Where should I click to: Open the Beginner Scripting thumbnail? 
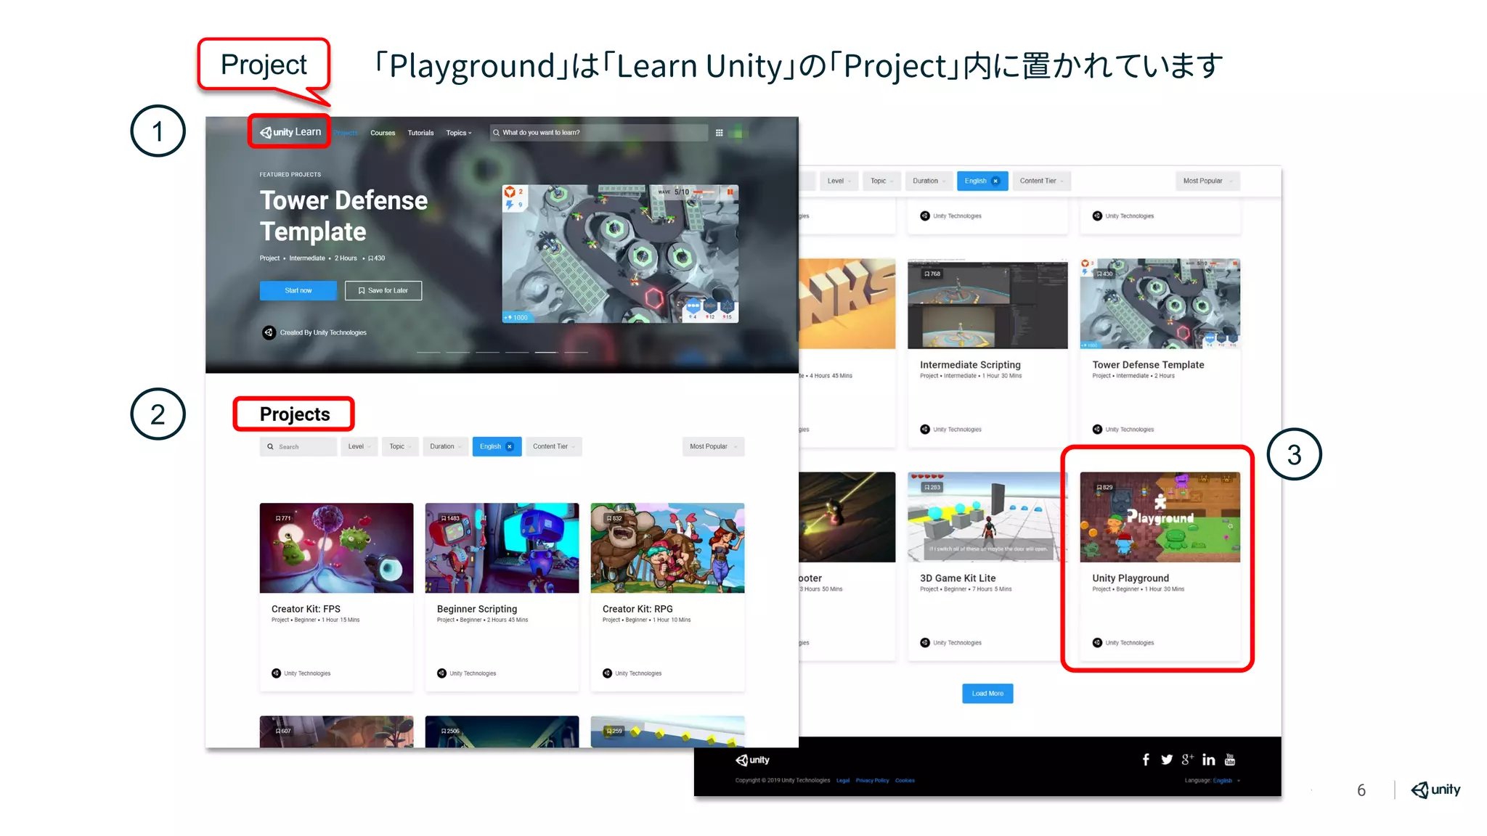tap(502, 548)
